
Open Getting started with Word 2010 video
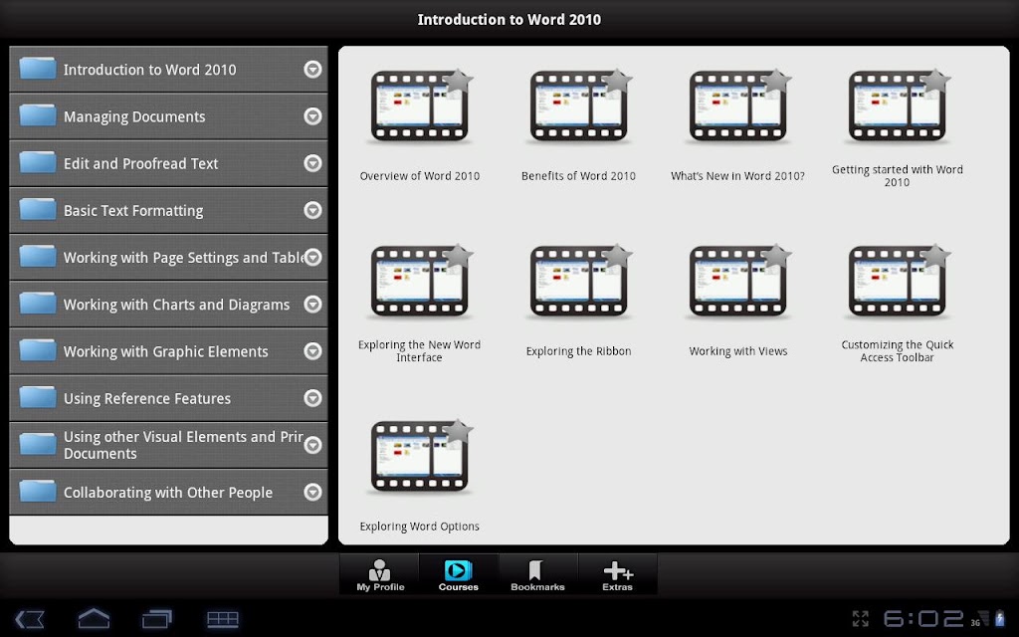tap(897, 107)
